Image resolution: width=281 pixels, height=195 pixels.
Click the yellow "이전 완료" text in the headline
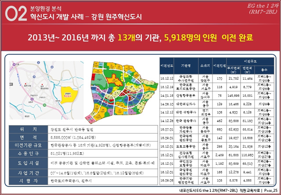pos(237,38)
